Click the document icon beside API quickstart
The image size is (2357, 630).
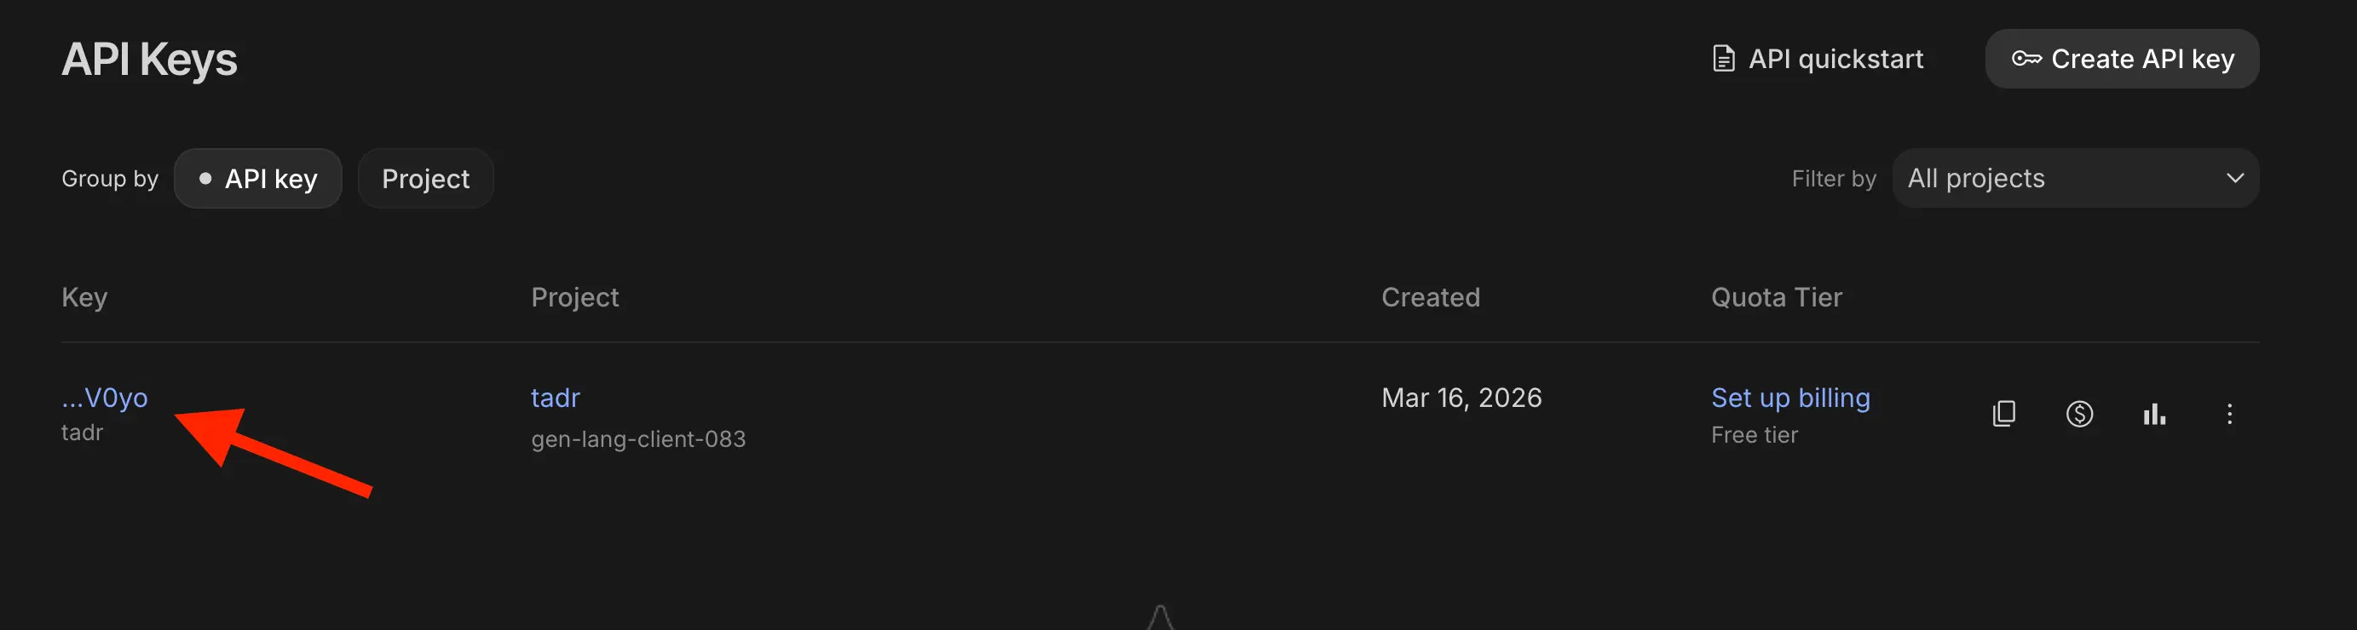[x=1723, y=60]
